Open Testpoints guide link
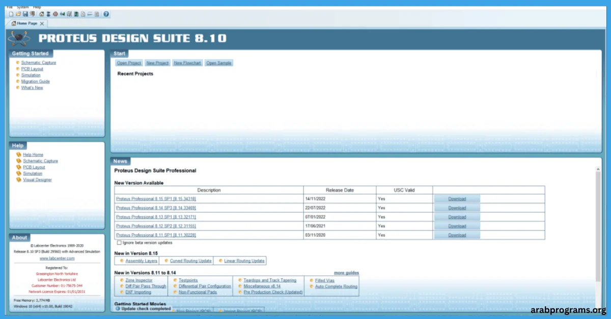Viewport: 611px width, 319px height. (x=188, y=280)
